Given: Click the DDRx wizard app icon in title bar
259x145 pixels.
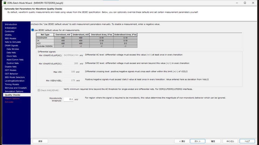Looking at the screenshot, I should click(x=5, y=3).
